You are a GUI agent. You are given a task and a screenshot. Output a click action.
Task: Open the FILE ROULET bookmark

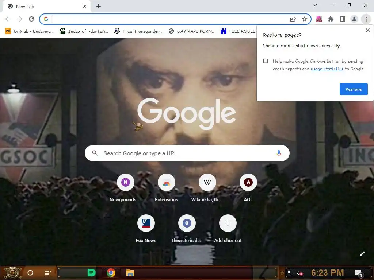tap(238, 31)
